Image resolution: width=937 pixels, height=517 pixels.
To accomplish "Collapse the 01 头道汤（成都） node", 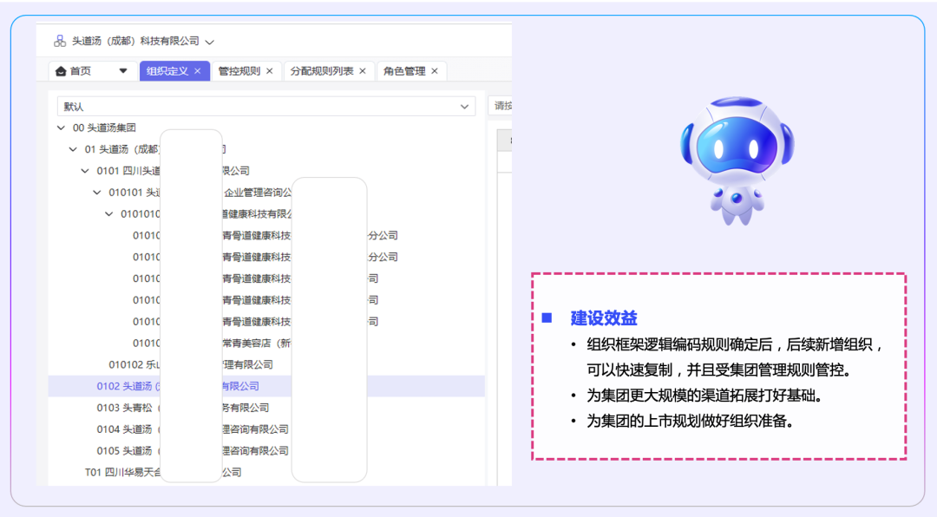I will tap(73, 149).
